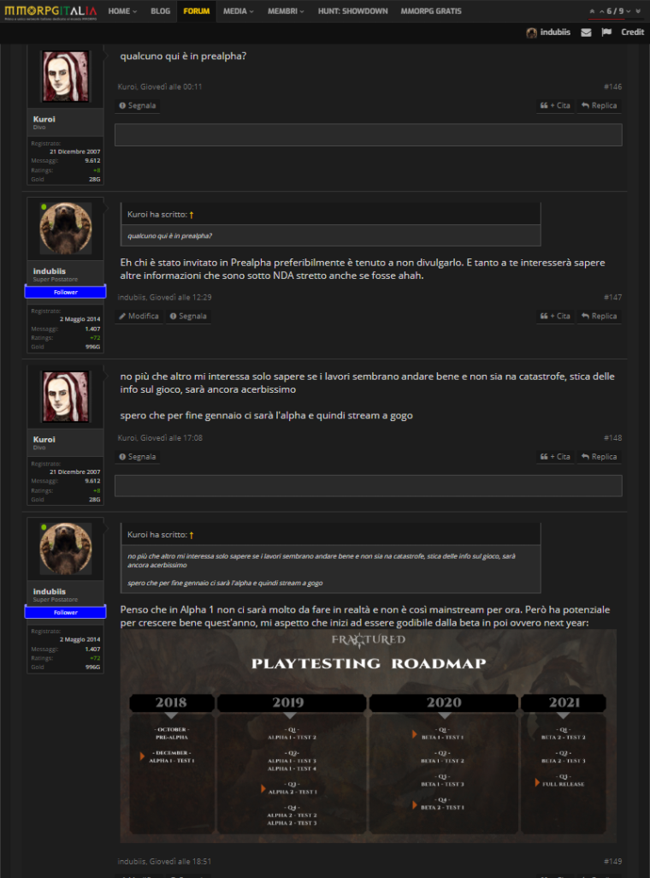The width and height of the screenshot is (650, 878).
Task: Open the inbox envelope icon
Action: pos(586,33)
